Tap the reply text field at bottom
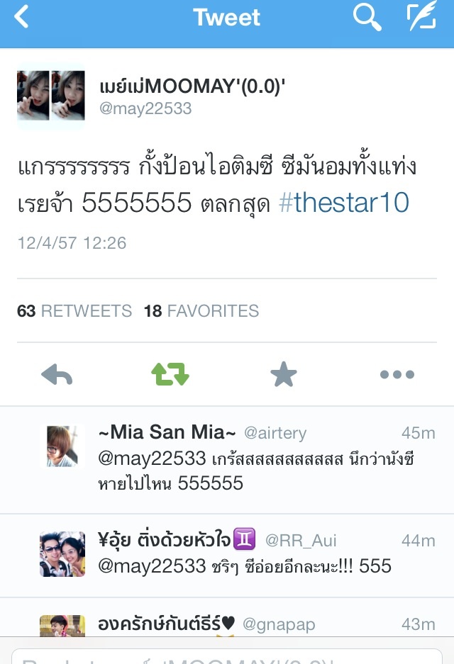 click(x=227, y=656)
